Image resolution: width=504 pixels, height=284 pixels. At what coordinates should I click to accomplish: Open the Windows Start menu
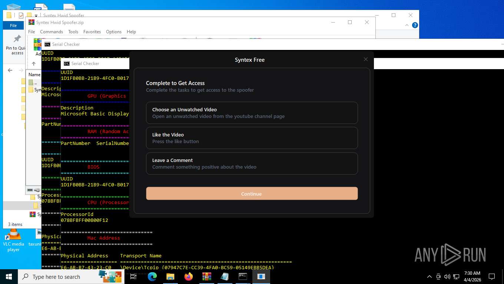[x=9, y=277]
